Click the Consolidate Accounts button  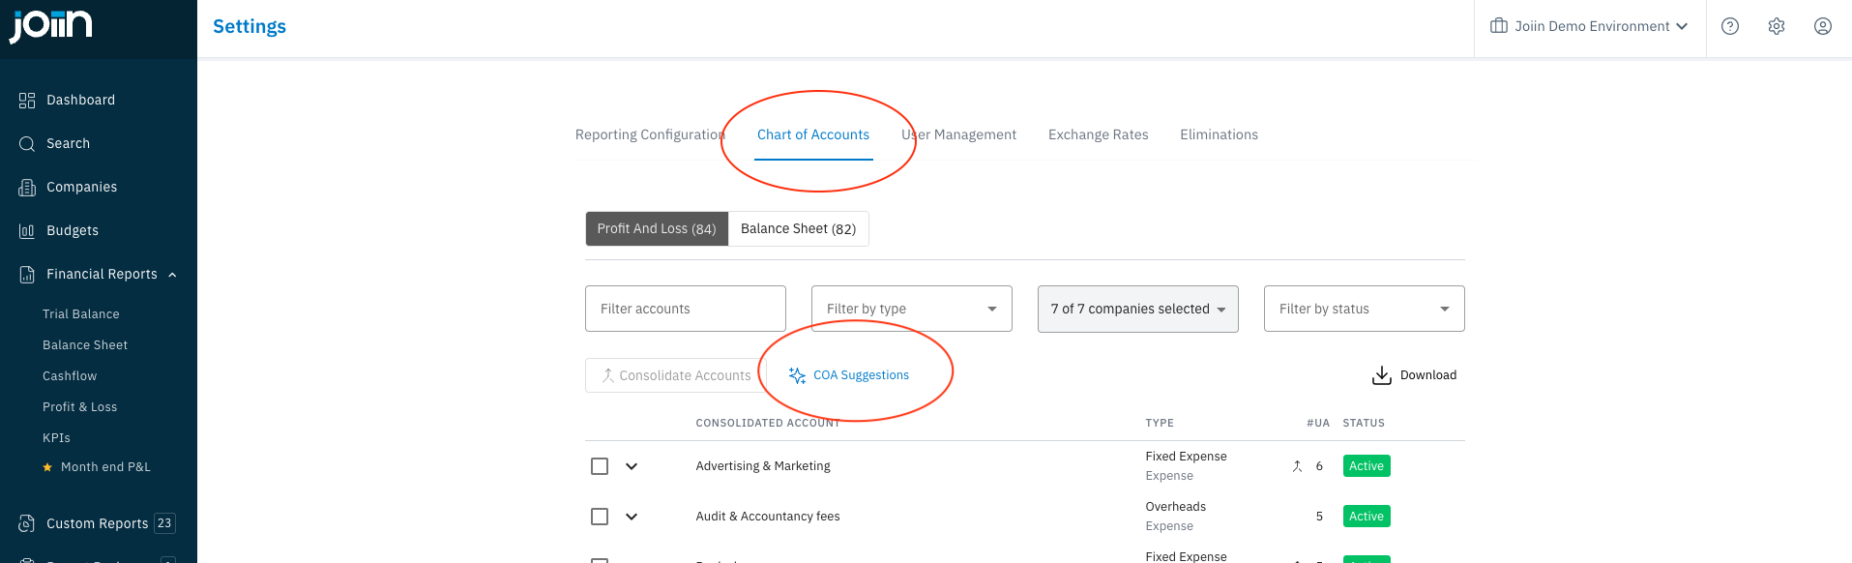point(676,375)
